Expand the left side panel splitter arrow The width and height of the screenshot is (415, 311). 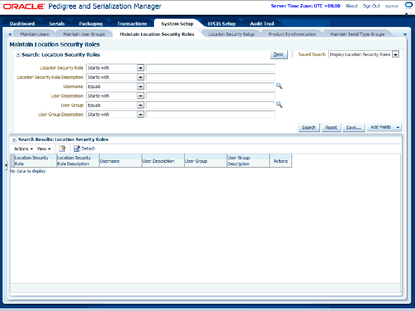(x=6, y=165)
